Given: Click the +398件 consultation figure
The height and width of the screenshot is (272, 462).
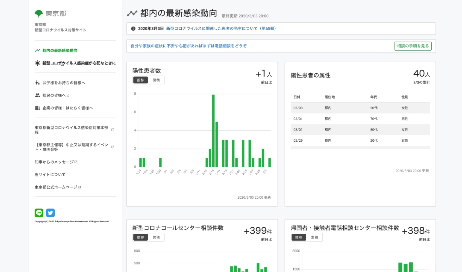Looking at the screenshot, I should (x=416, y=231).
